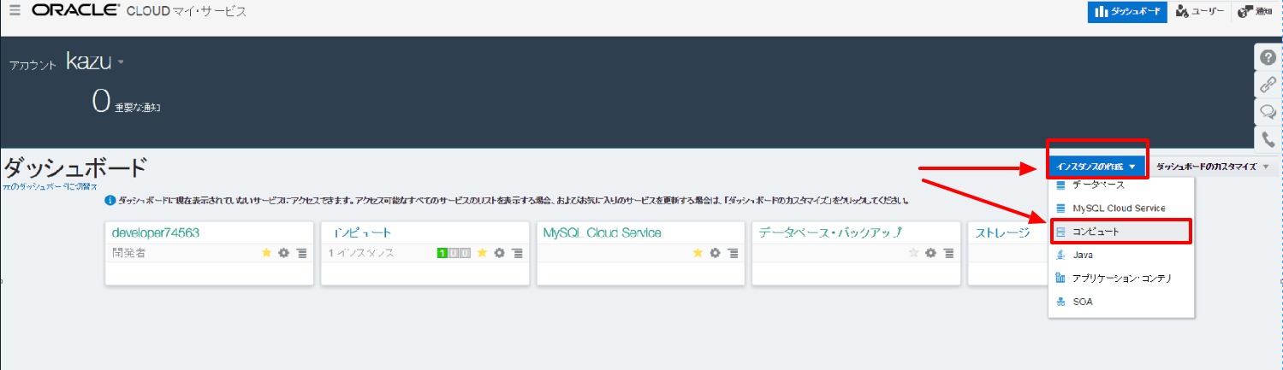Select アプリケーション・コンテナ menu entry
The height and width of the screenshot is (370, 1283).
click(x=1120, y=278)
